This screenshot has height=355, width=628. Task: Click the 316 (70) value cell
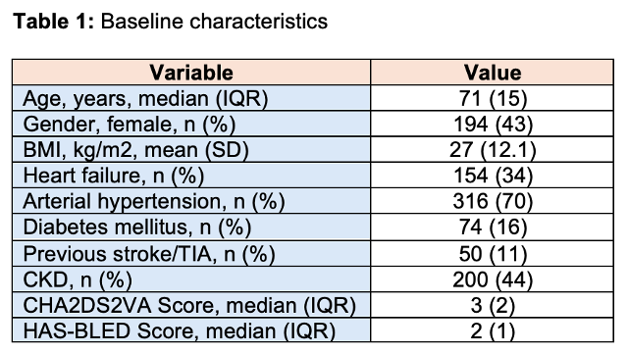(x=493, y=201)
